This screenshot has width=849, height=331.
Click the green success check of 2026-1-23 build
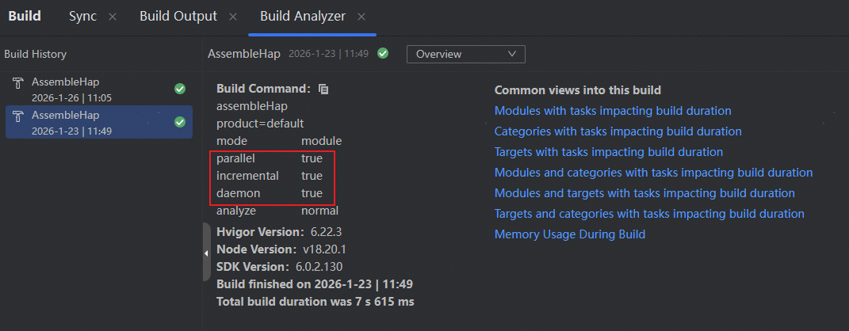click(x=179, y=122)
